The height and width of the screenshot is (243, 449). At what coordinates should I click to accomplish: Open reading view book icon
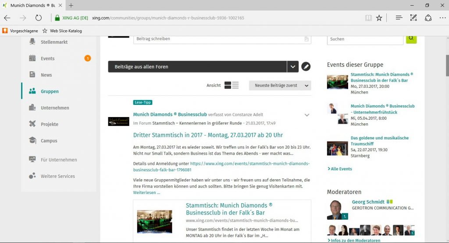(368, 18)
